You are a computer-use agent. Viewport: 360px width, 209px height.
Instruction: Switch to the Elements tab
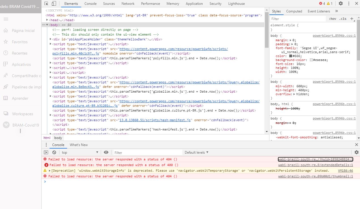[71, 4]
